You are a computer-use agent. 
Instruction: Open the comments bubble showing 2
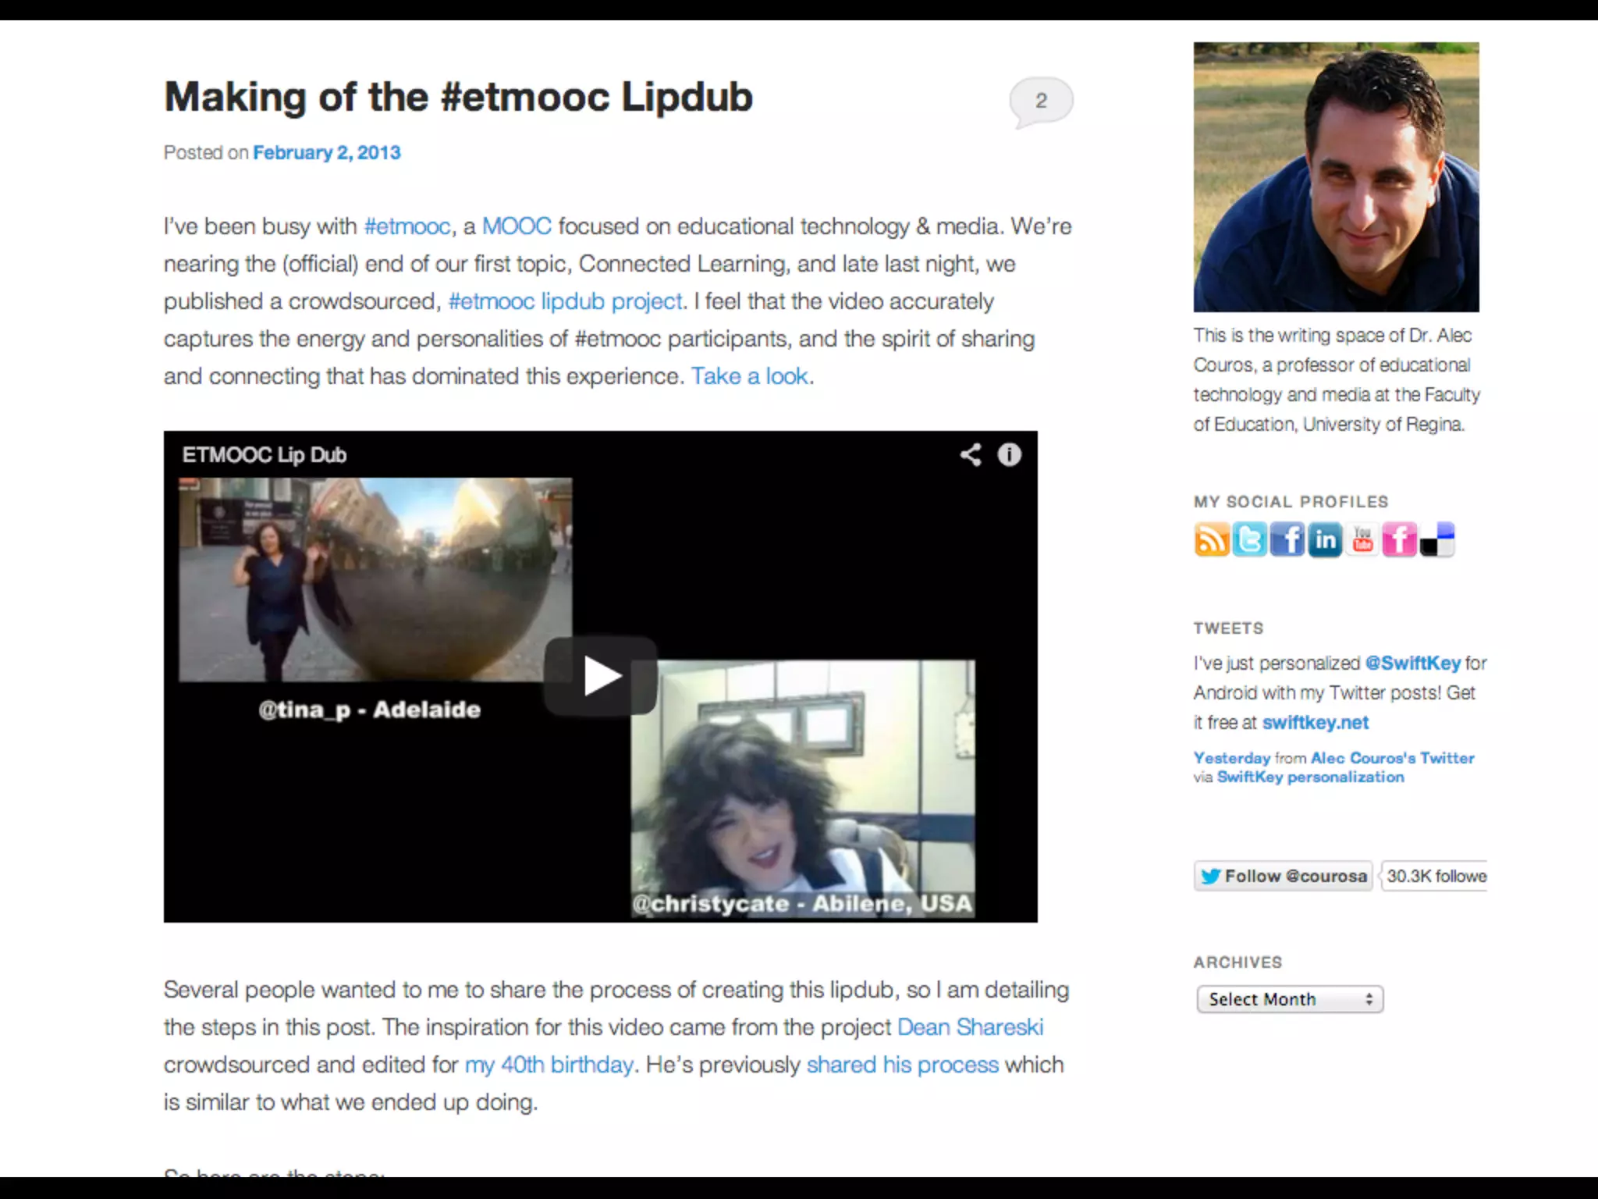coord(1041,101)
